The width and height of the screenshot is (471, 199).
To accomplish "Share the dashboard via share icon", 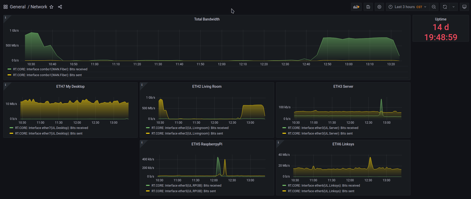I will click(60, 7).
